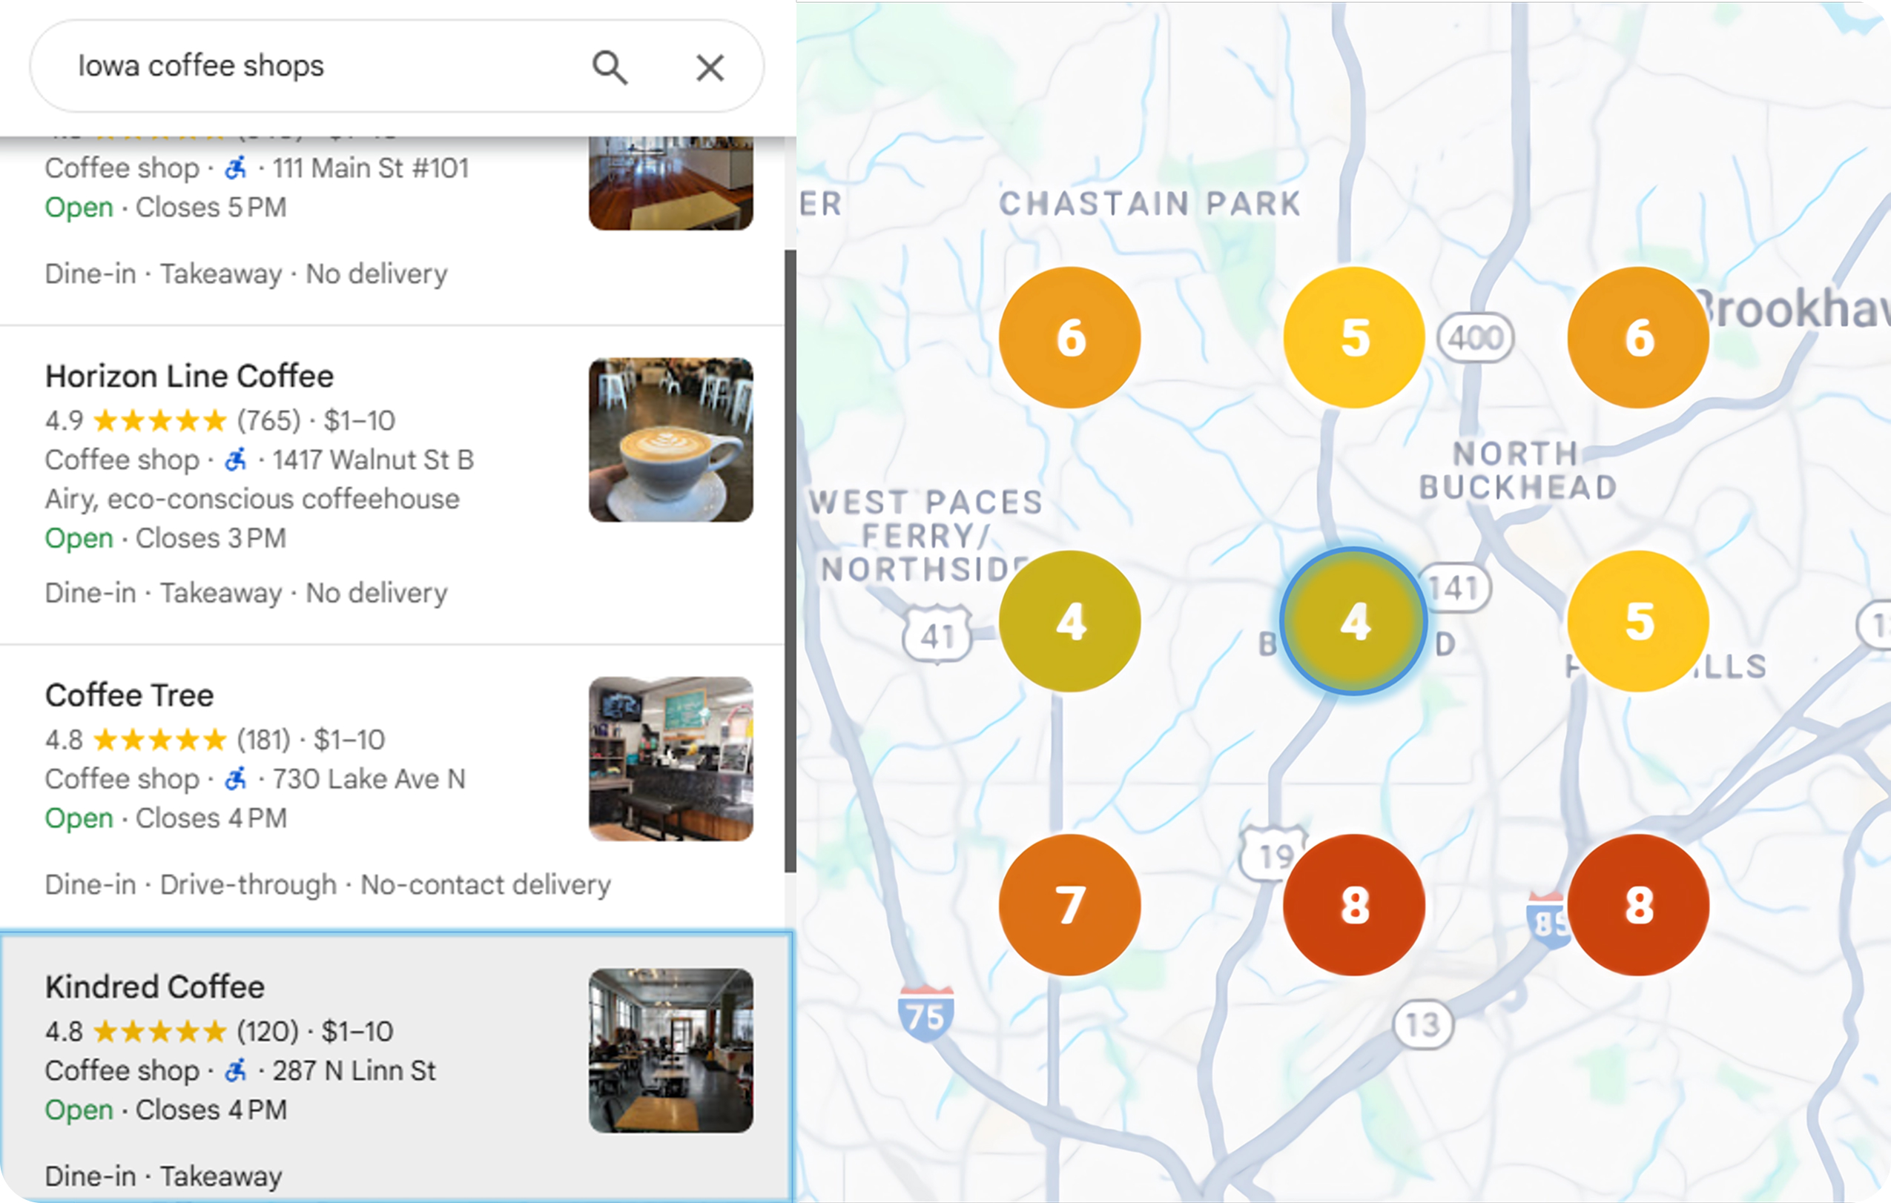The height and width of the screenshot is (1203, 1891).
Task: Click the magnifying glass search icon
Action: (x=610, y=67)
